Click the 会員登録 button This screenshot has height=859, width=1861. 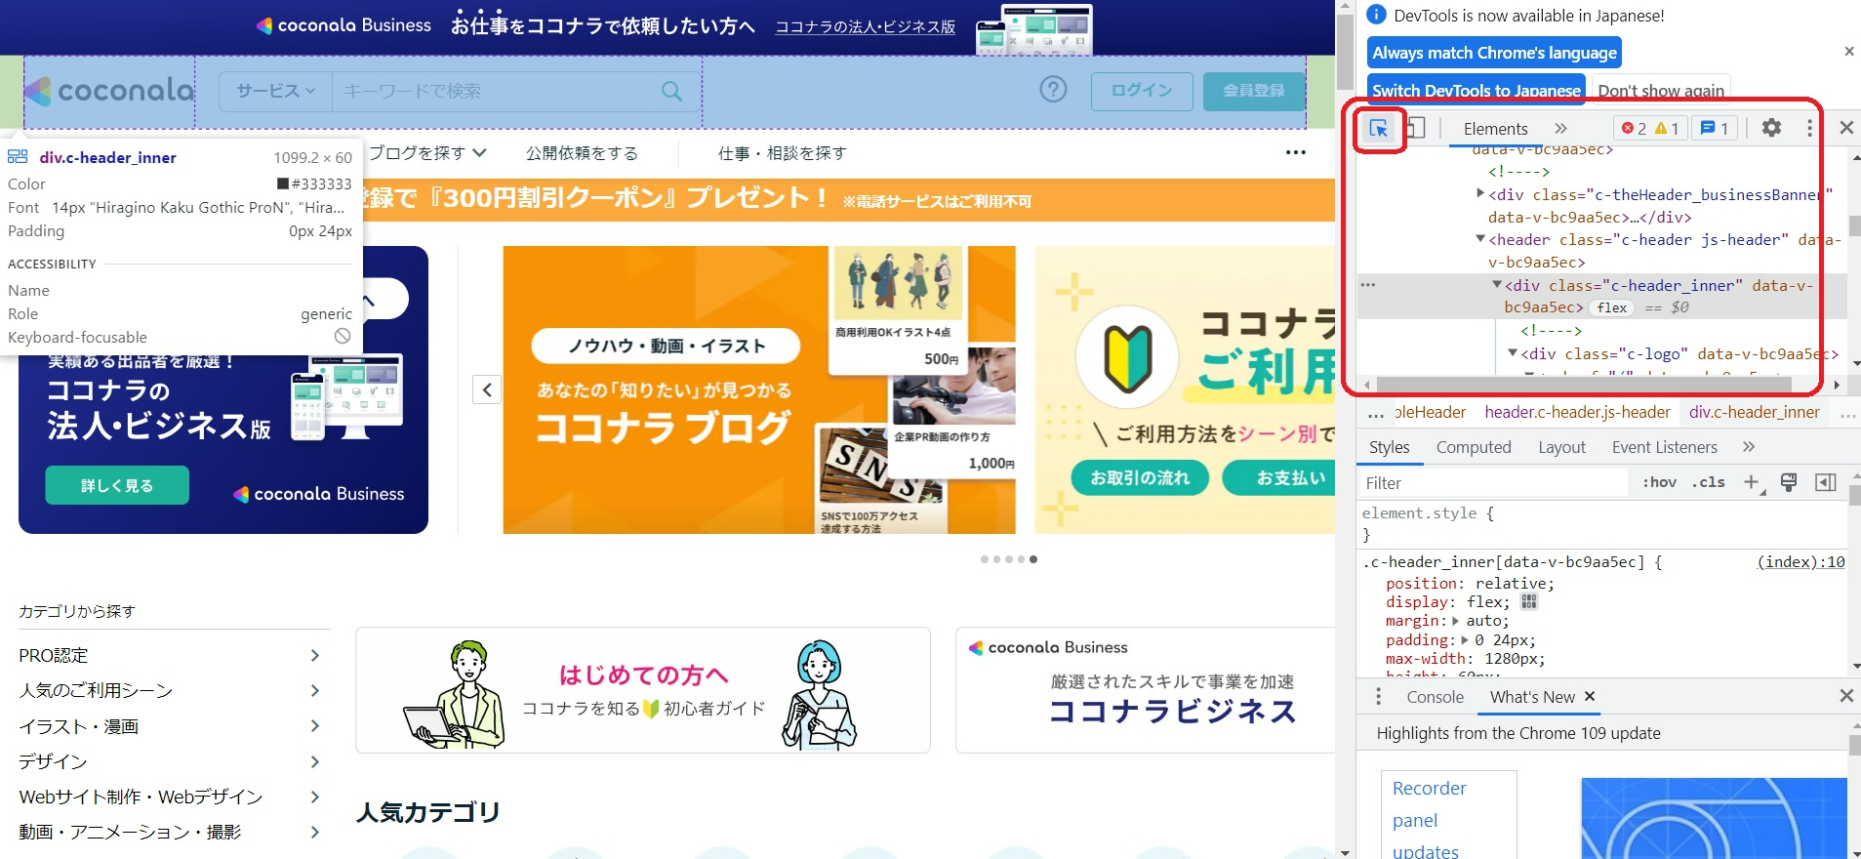[x=1254, y=91]
